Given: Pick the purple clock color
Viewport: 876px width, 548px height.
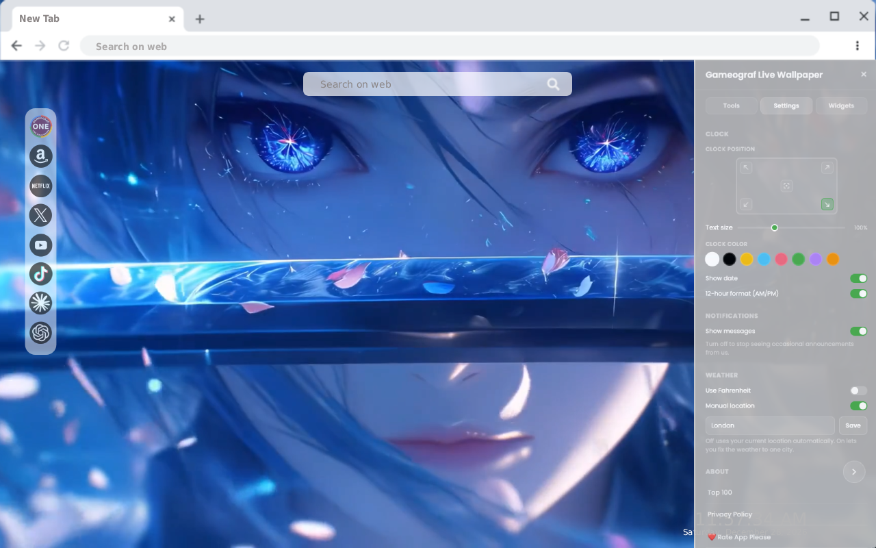Looking at the screenshot, I should pos(816,259).
